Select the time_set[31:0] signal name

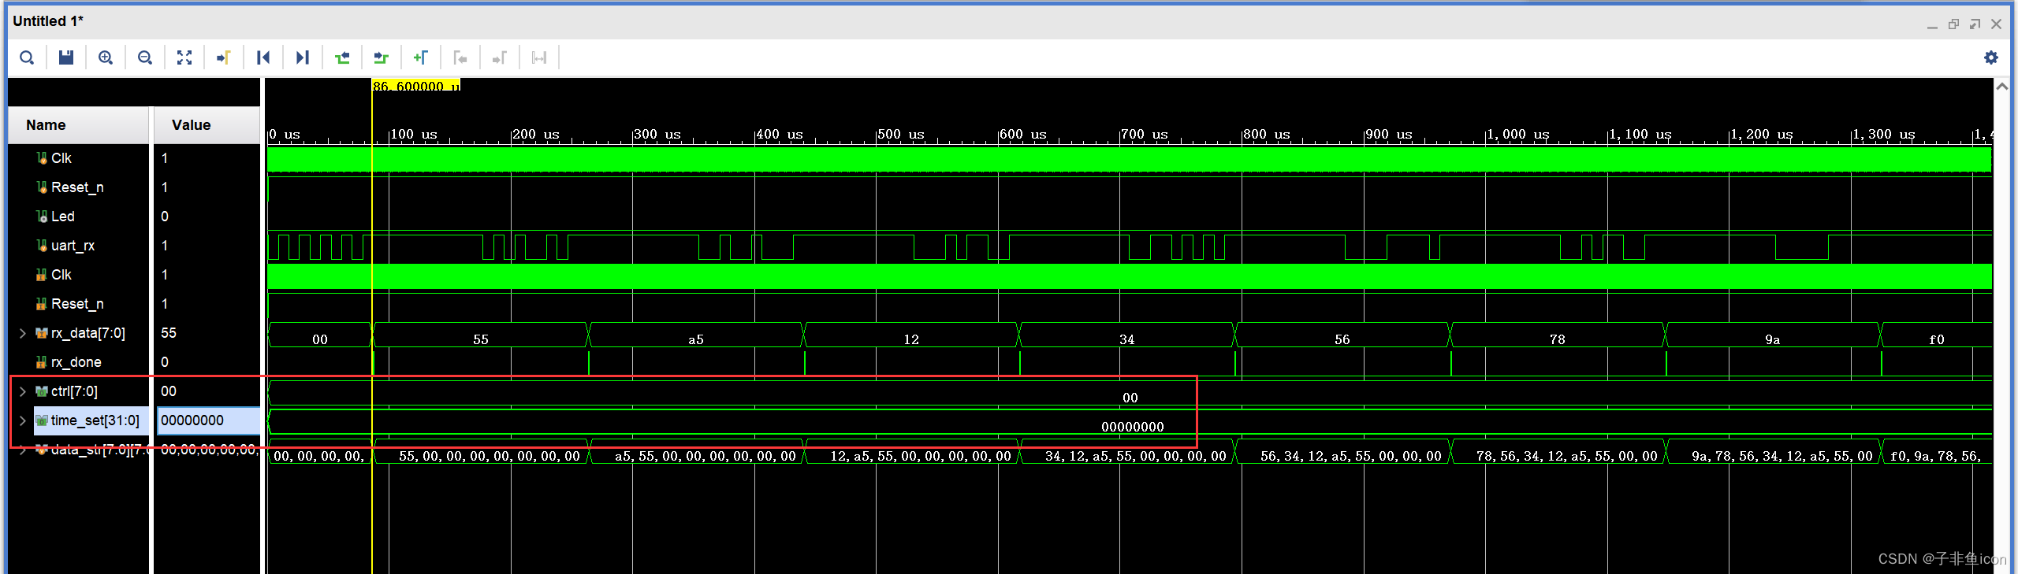[95, 420]
